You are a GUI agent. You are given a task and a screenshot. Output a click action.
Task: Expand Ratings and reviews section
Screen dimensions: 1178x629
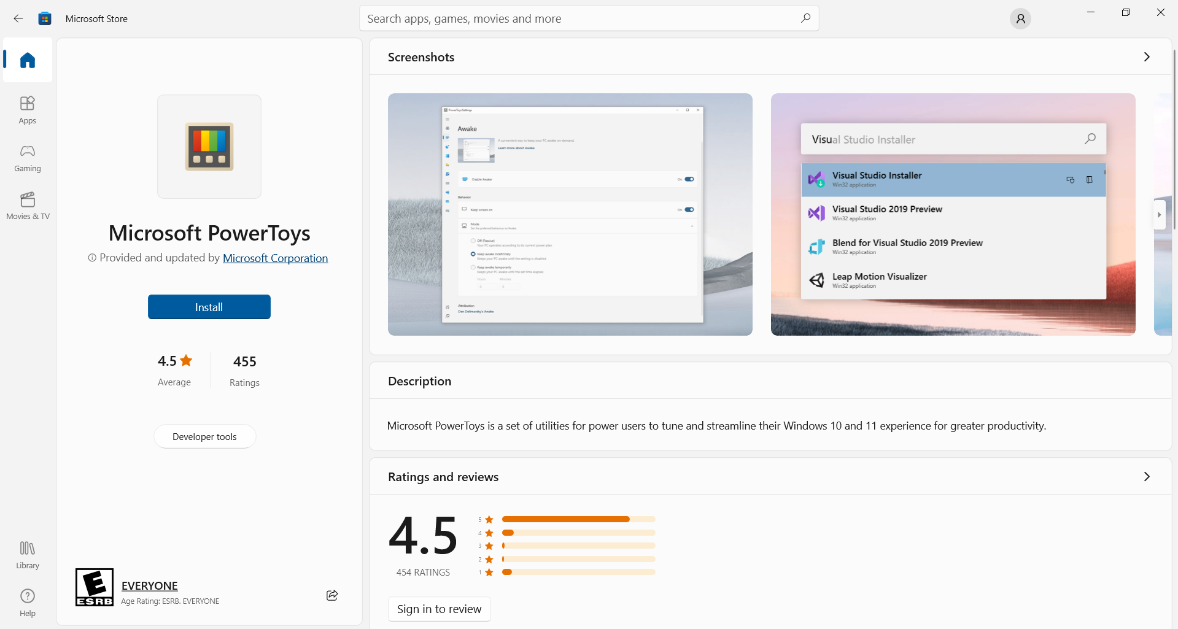point(1146,477)
